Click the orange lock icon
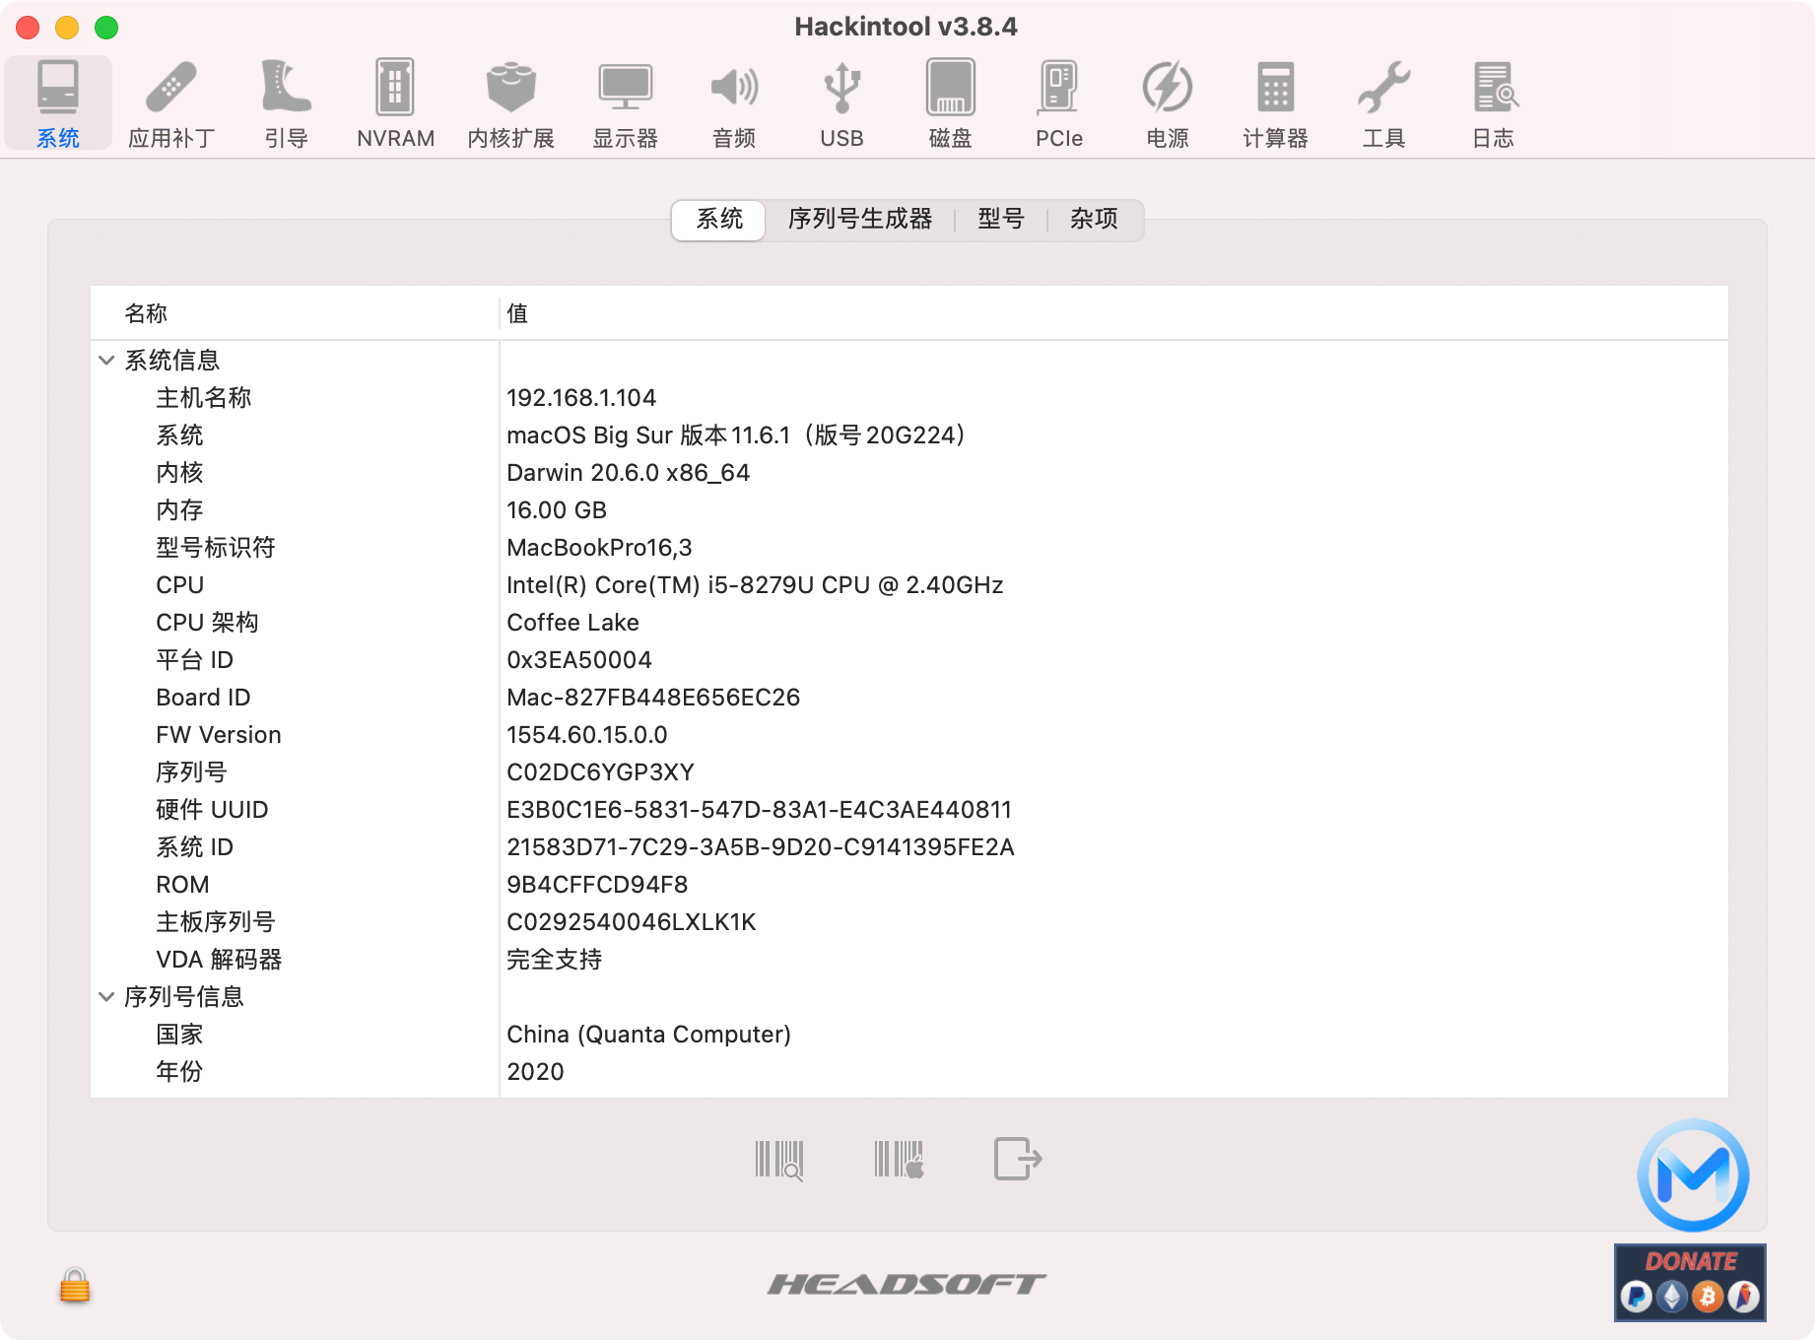This screenshot has width=1815, height=1340. [75, 1286]
